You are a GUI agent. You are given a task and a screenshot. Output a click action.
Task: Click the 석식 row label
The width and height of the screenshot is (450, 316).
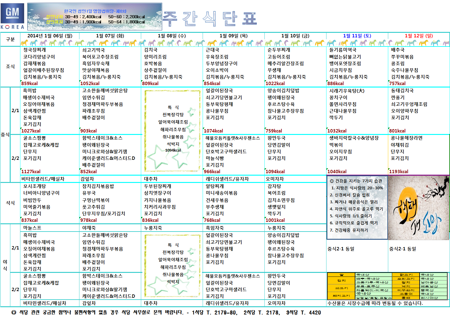10,203
